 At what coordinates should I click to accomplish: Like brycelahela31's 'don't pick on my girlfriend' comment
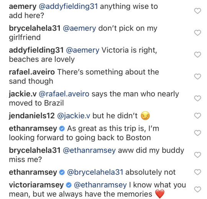tap(197, 33)
